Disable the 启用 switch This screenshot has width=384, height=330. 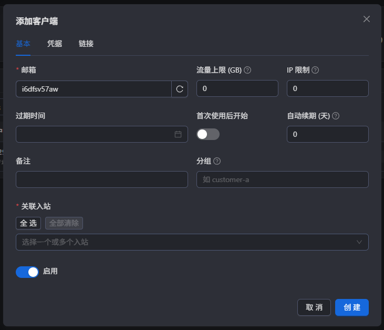point(27,272)
